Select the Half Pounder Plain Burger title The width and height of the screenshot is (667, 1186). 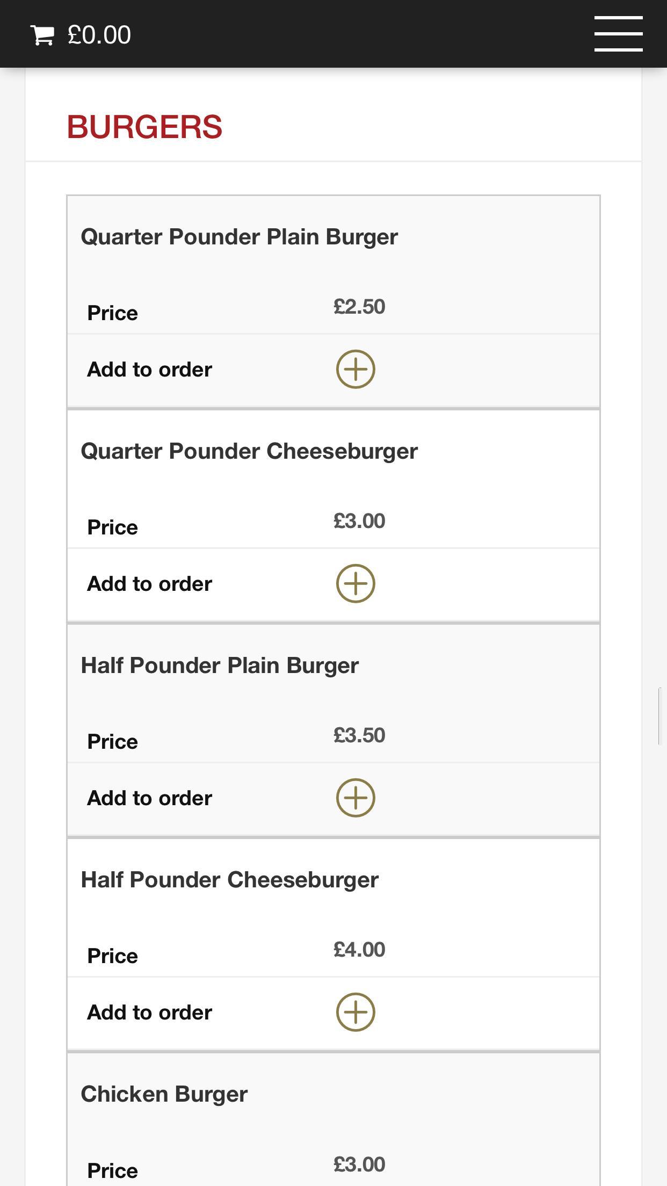pyautogui.click(x=220, y=666)
